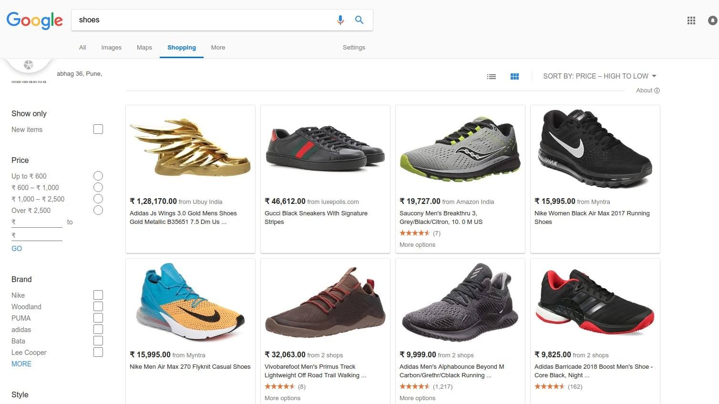719x404 pixels.
Task: Check the Nike brand filter
Action: point(98,295)
